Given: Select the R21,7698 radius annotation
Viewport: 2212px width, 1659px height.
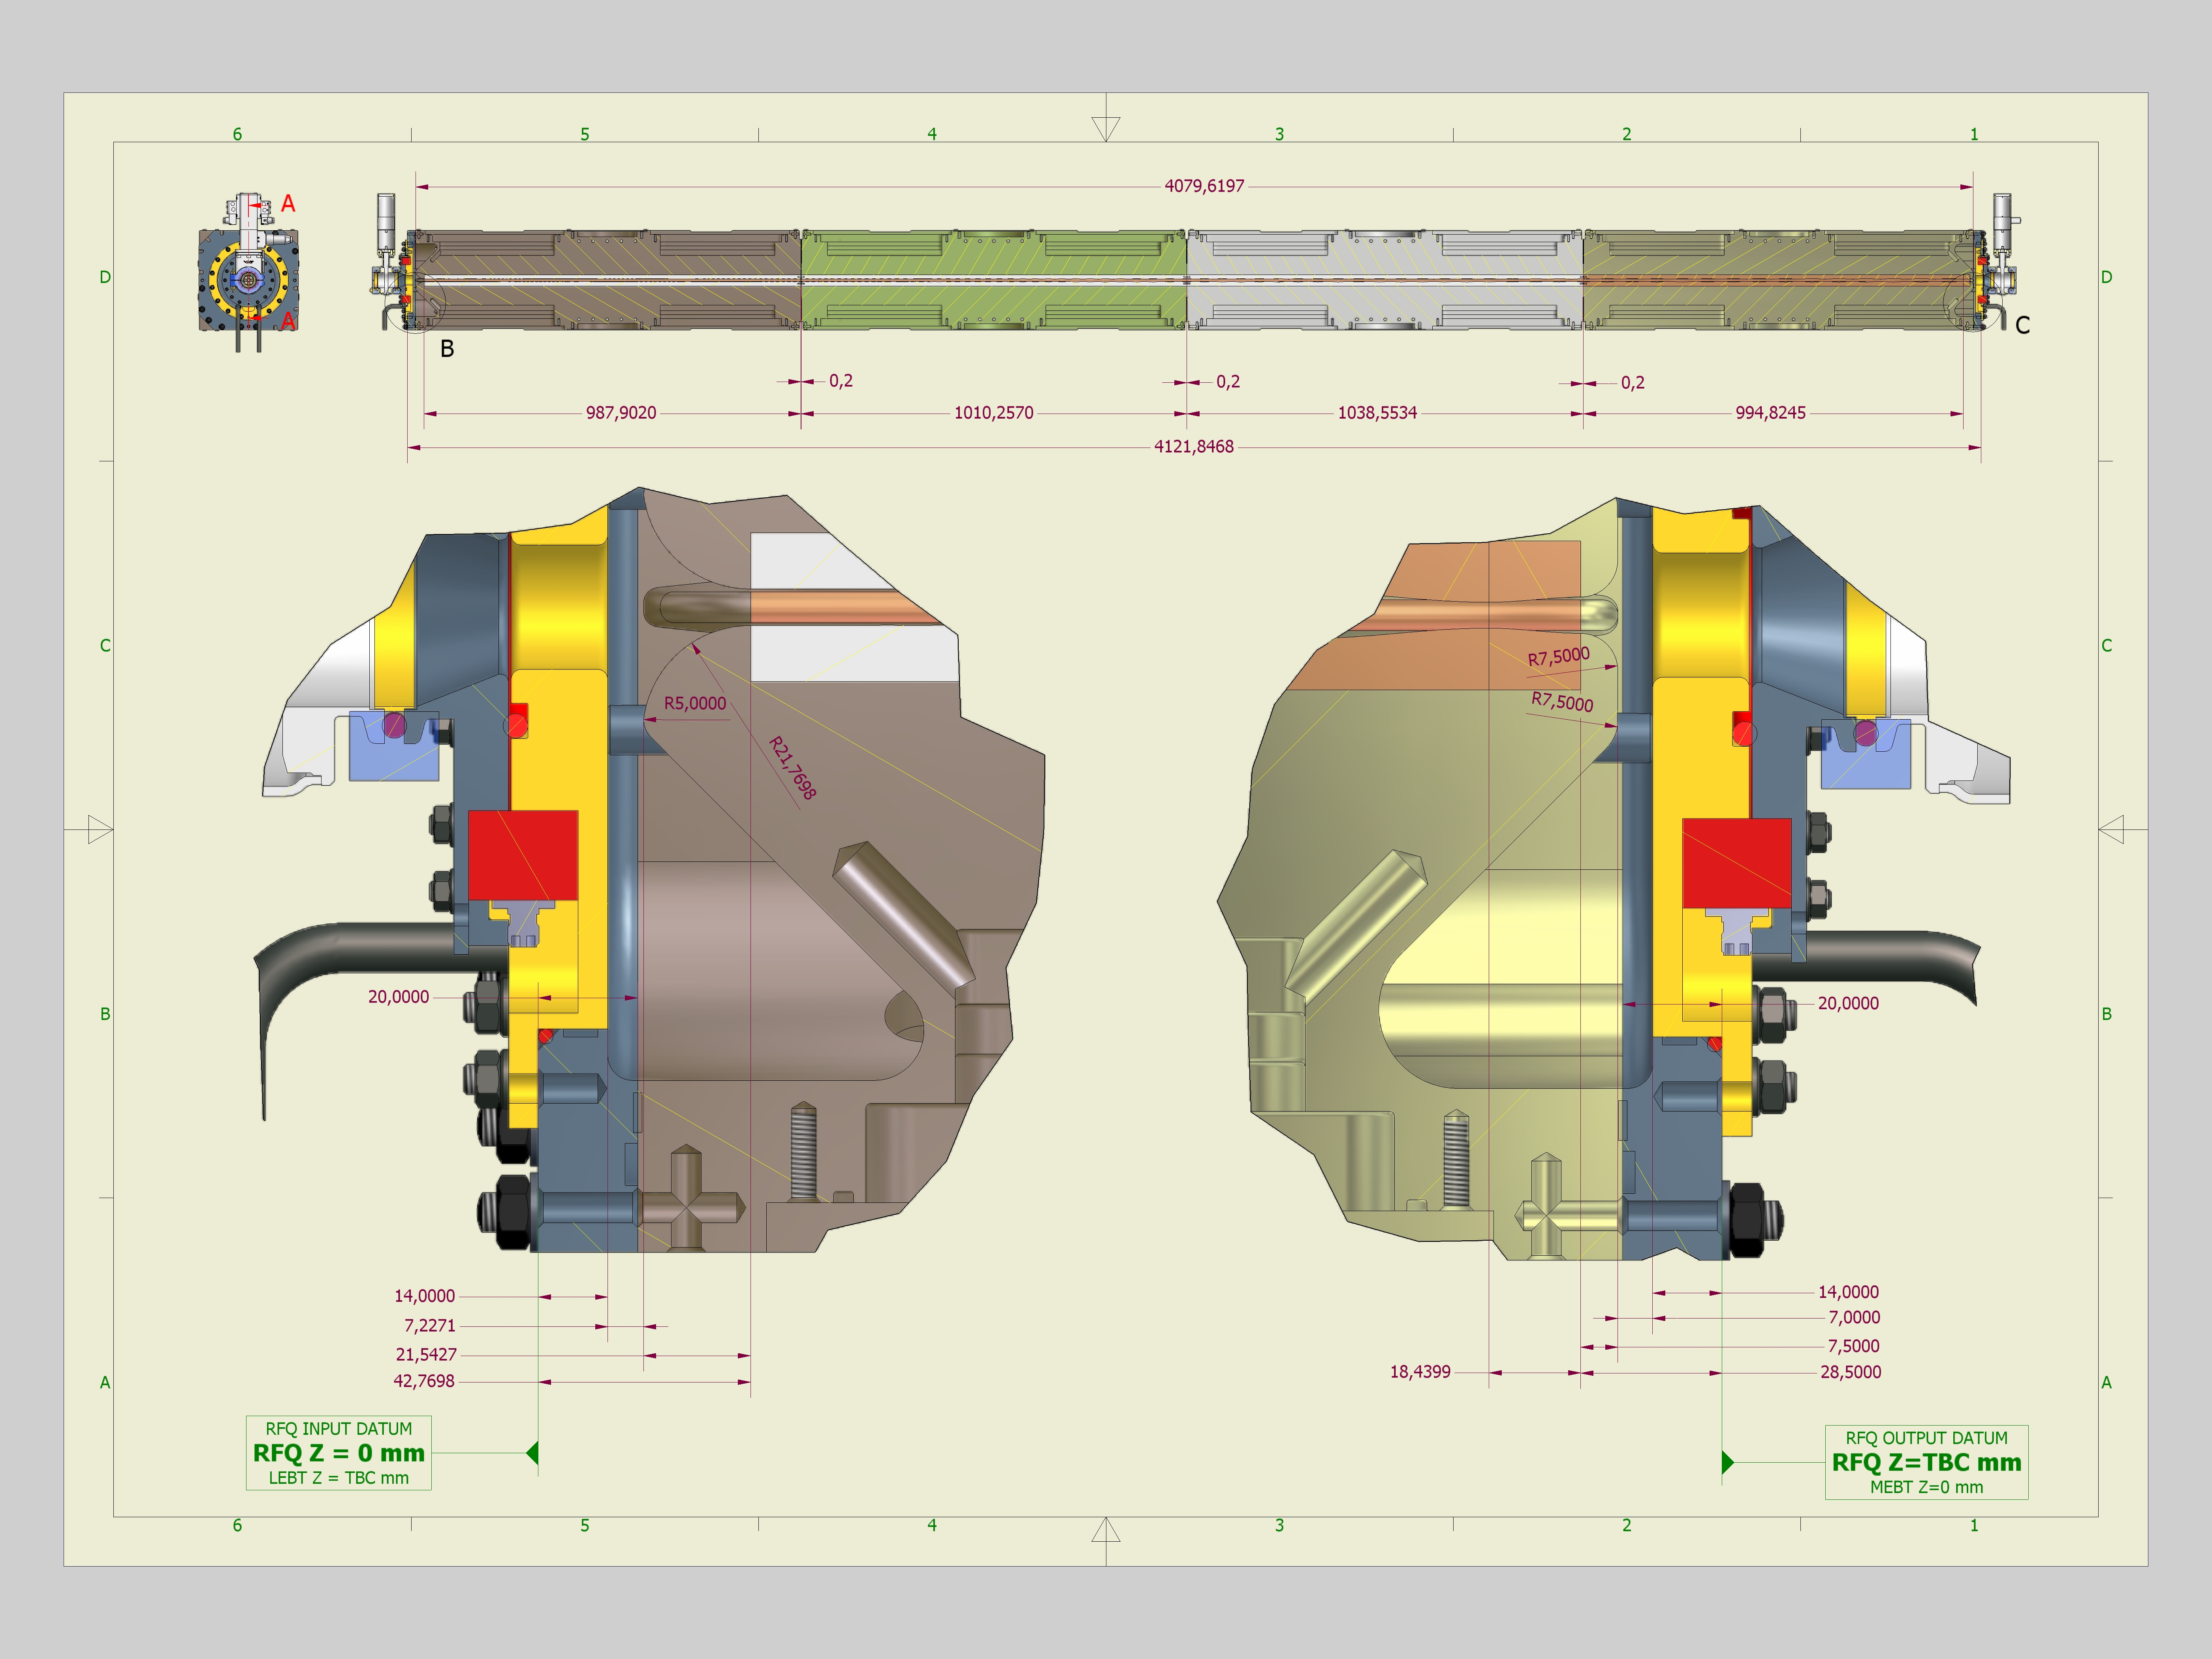Looking at the screenshot, I should pyautogui.click(x=792, y=768).
